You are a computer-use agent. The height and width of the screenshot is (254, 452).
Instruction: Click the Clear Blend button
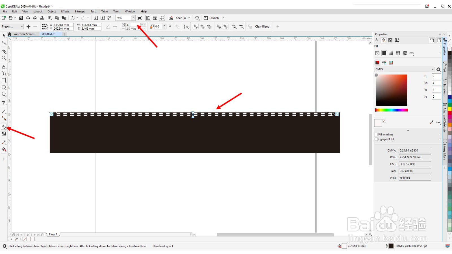(x=262, y=27)
